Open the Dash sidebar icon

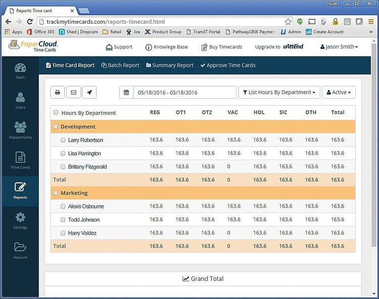(x=20, y=71)
